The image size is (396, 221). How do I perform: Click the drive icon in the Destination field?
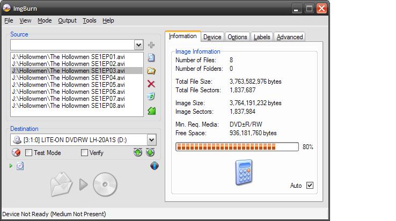coord(17,139)
